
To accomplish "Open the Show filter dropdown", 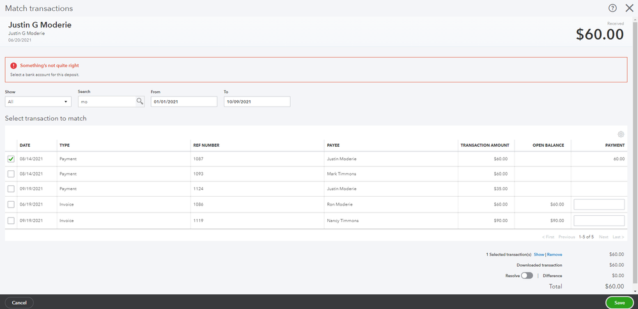I will 38,102.
